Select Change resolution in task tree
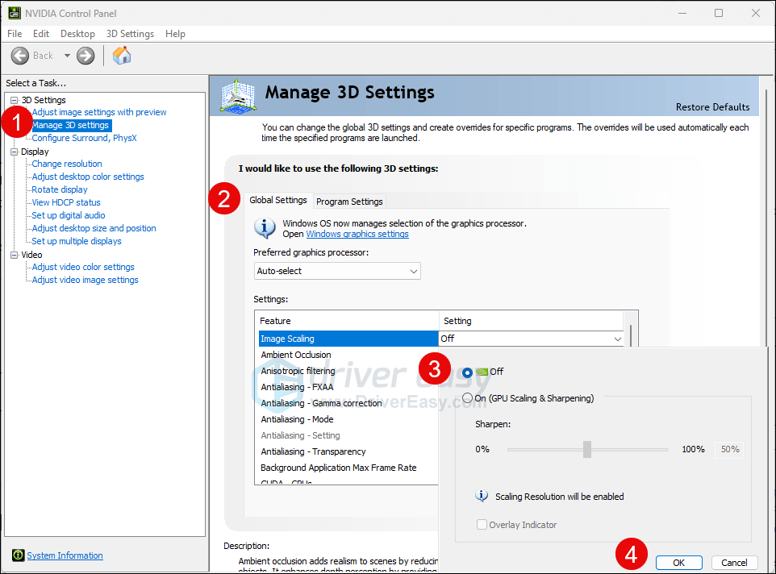 [x=67, y=164]
